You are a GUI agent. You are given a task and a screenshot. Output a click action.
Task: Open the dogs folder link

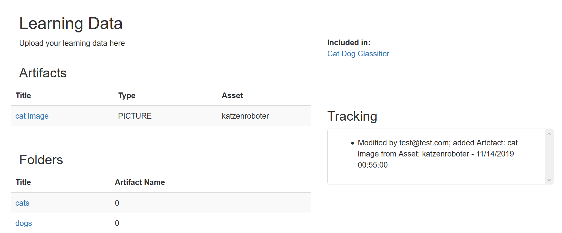24,223
